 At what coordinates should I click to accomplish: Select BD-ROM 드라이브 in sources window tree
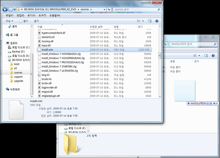pos(19,60)
